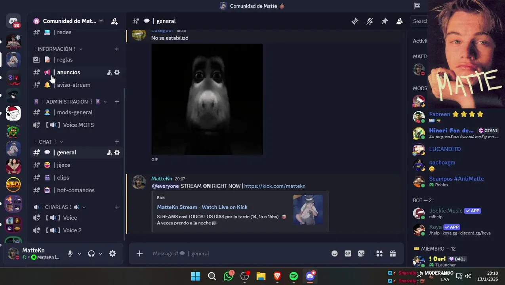Open Brave browser from the taskbar
Screen dimensions: 505x285
[277, 276]
